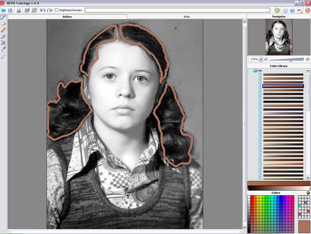The height and width of the screenshot is (234, 311).
Task: Switch to the Before tab
Action: click(67, 17)
